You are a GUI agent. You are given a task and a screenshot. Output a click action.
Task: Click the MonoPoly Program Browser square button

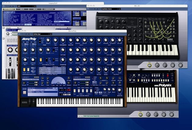click(x=25, y=93)
